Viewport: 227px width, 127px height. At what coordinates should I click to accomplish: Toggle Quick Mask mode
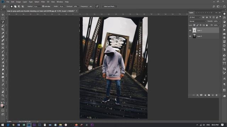[x=3, y=110]
